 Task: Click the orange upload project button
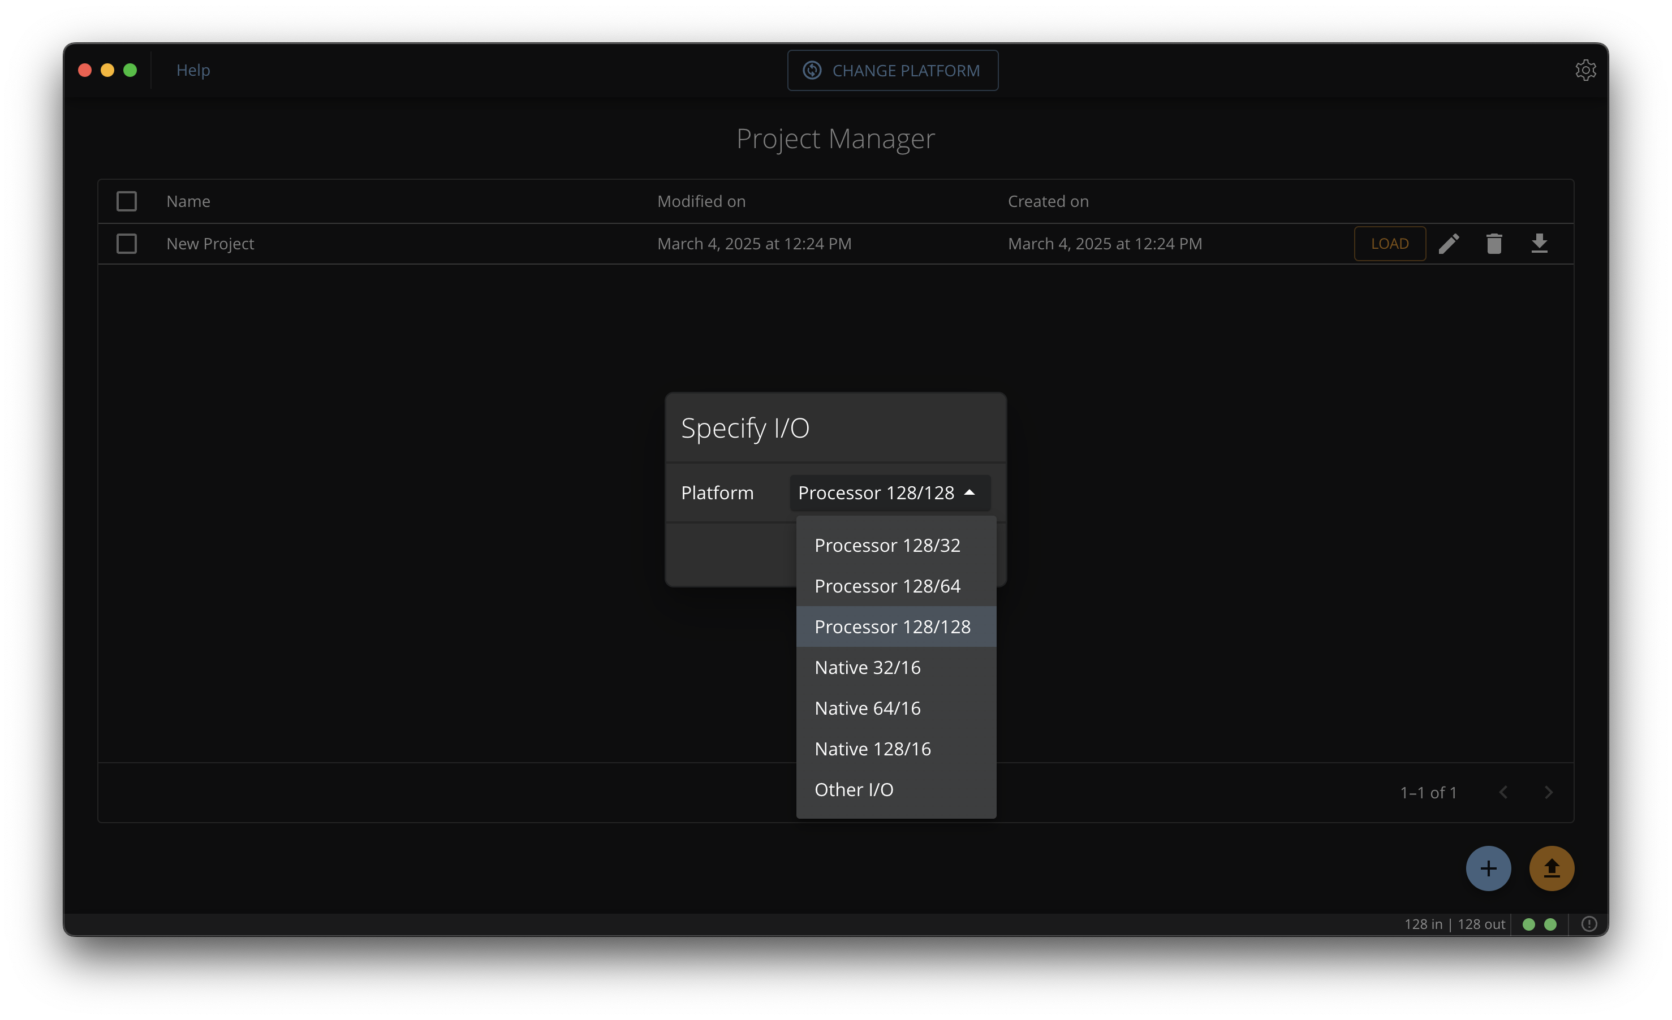[x=1551, y=868]
